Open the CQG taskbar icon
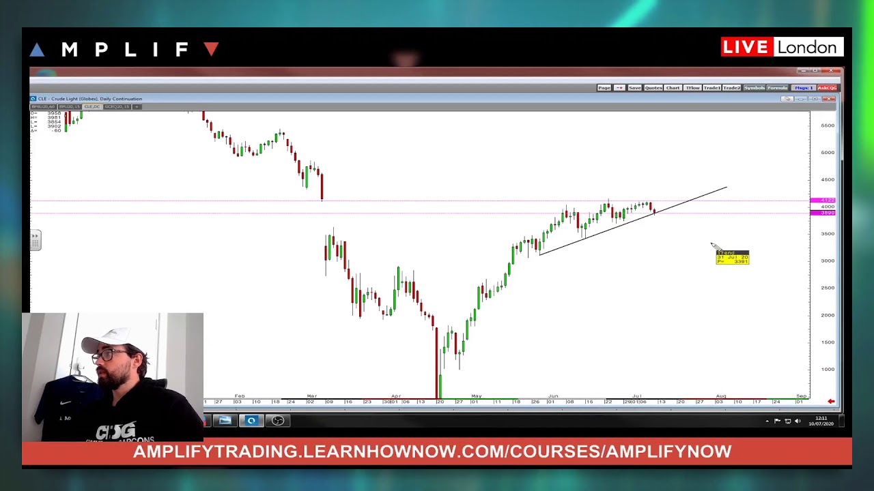The image size is (874, 491). (x=251, y=421)
